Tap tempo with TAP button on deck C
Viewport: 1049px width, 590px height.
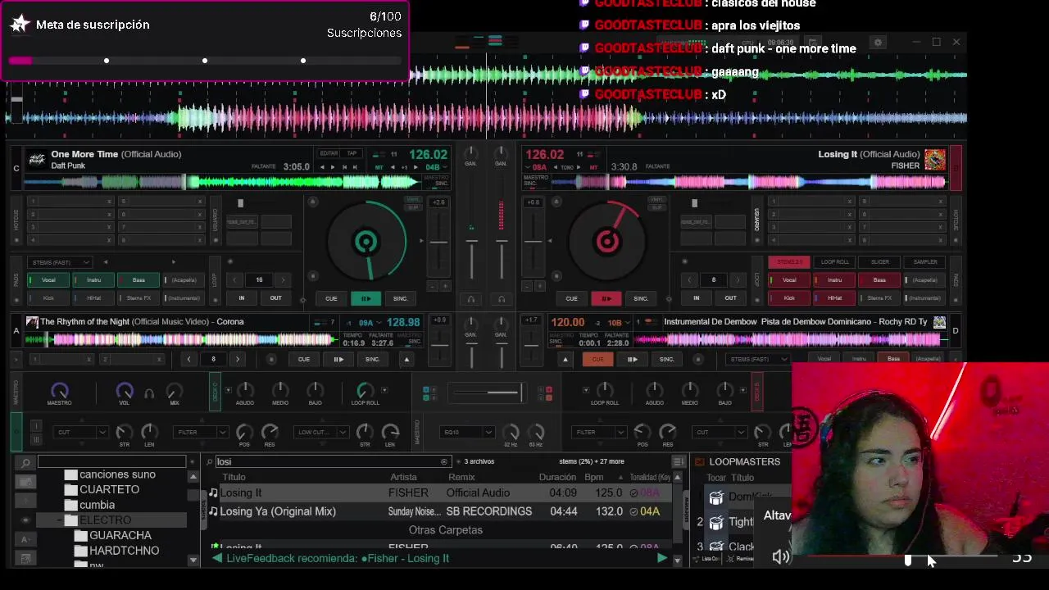click(352, 153)
